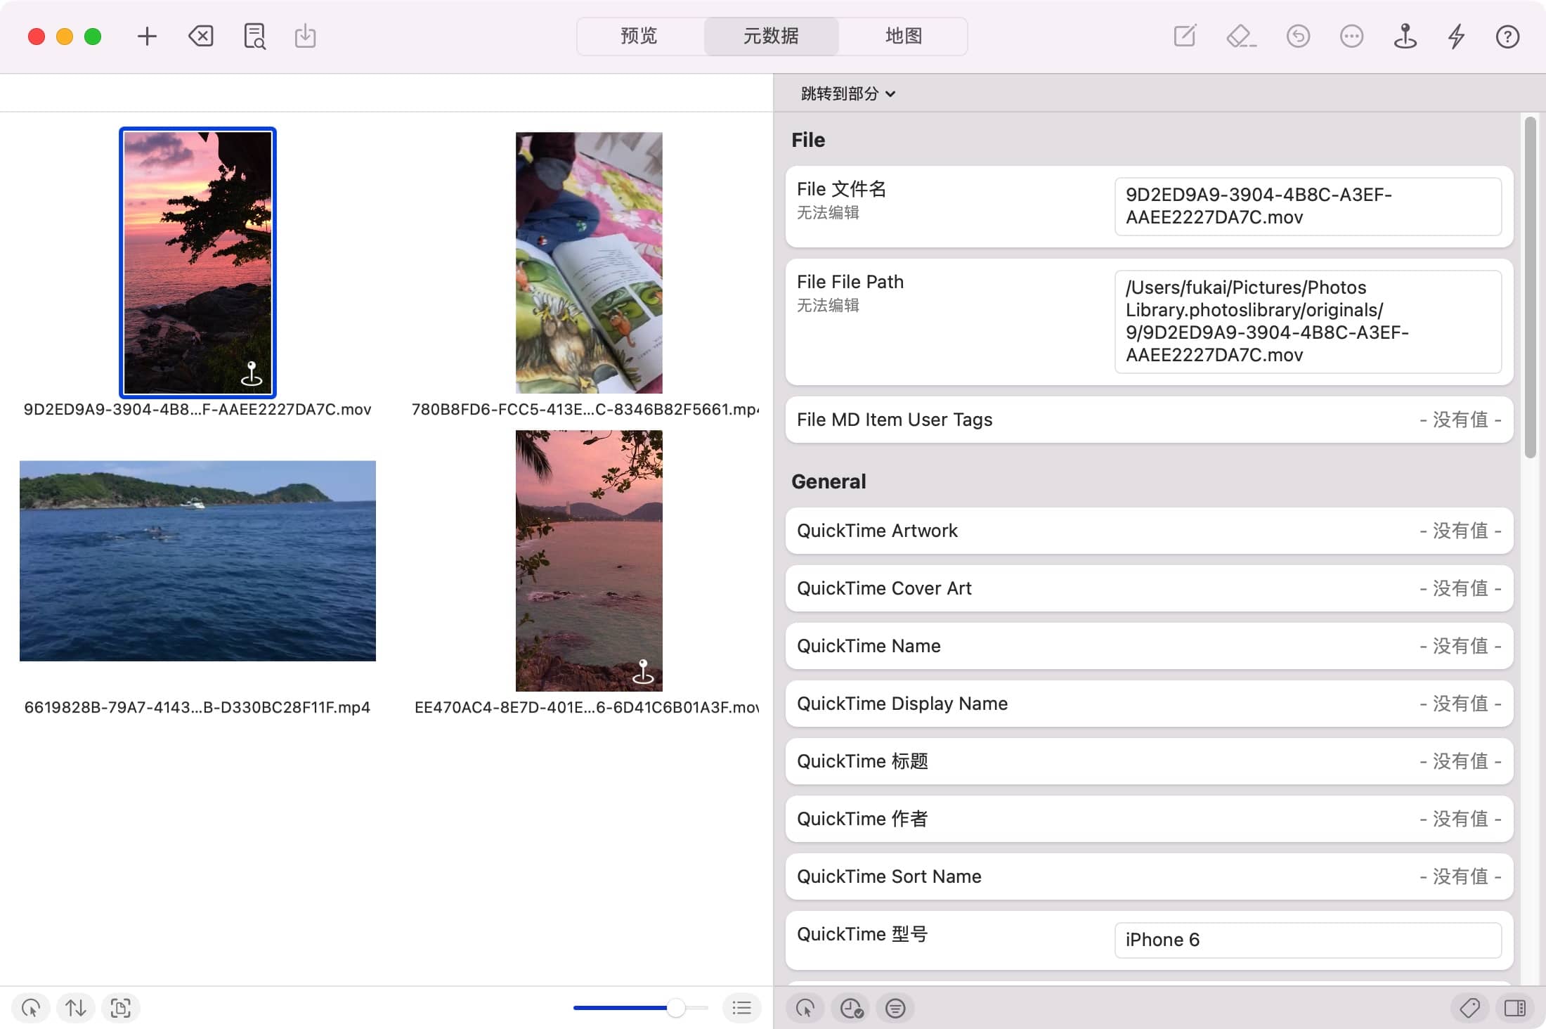1546x1029 pixels.
Task: Click the frame selection icon in bottom bar
Action: tap(121, 1008)
